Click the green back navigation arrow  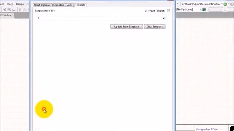click(225, 4)
